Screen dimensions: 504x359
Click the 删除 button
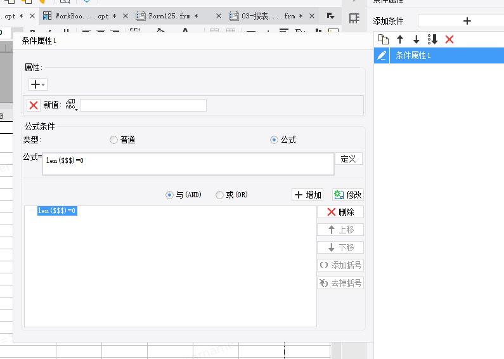tap(340, 212)
